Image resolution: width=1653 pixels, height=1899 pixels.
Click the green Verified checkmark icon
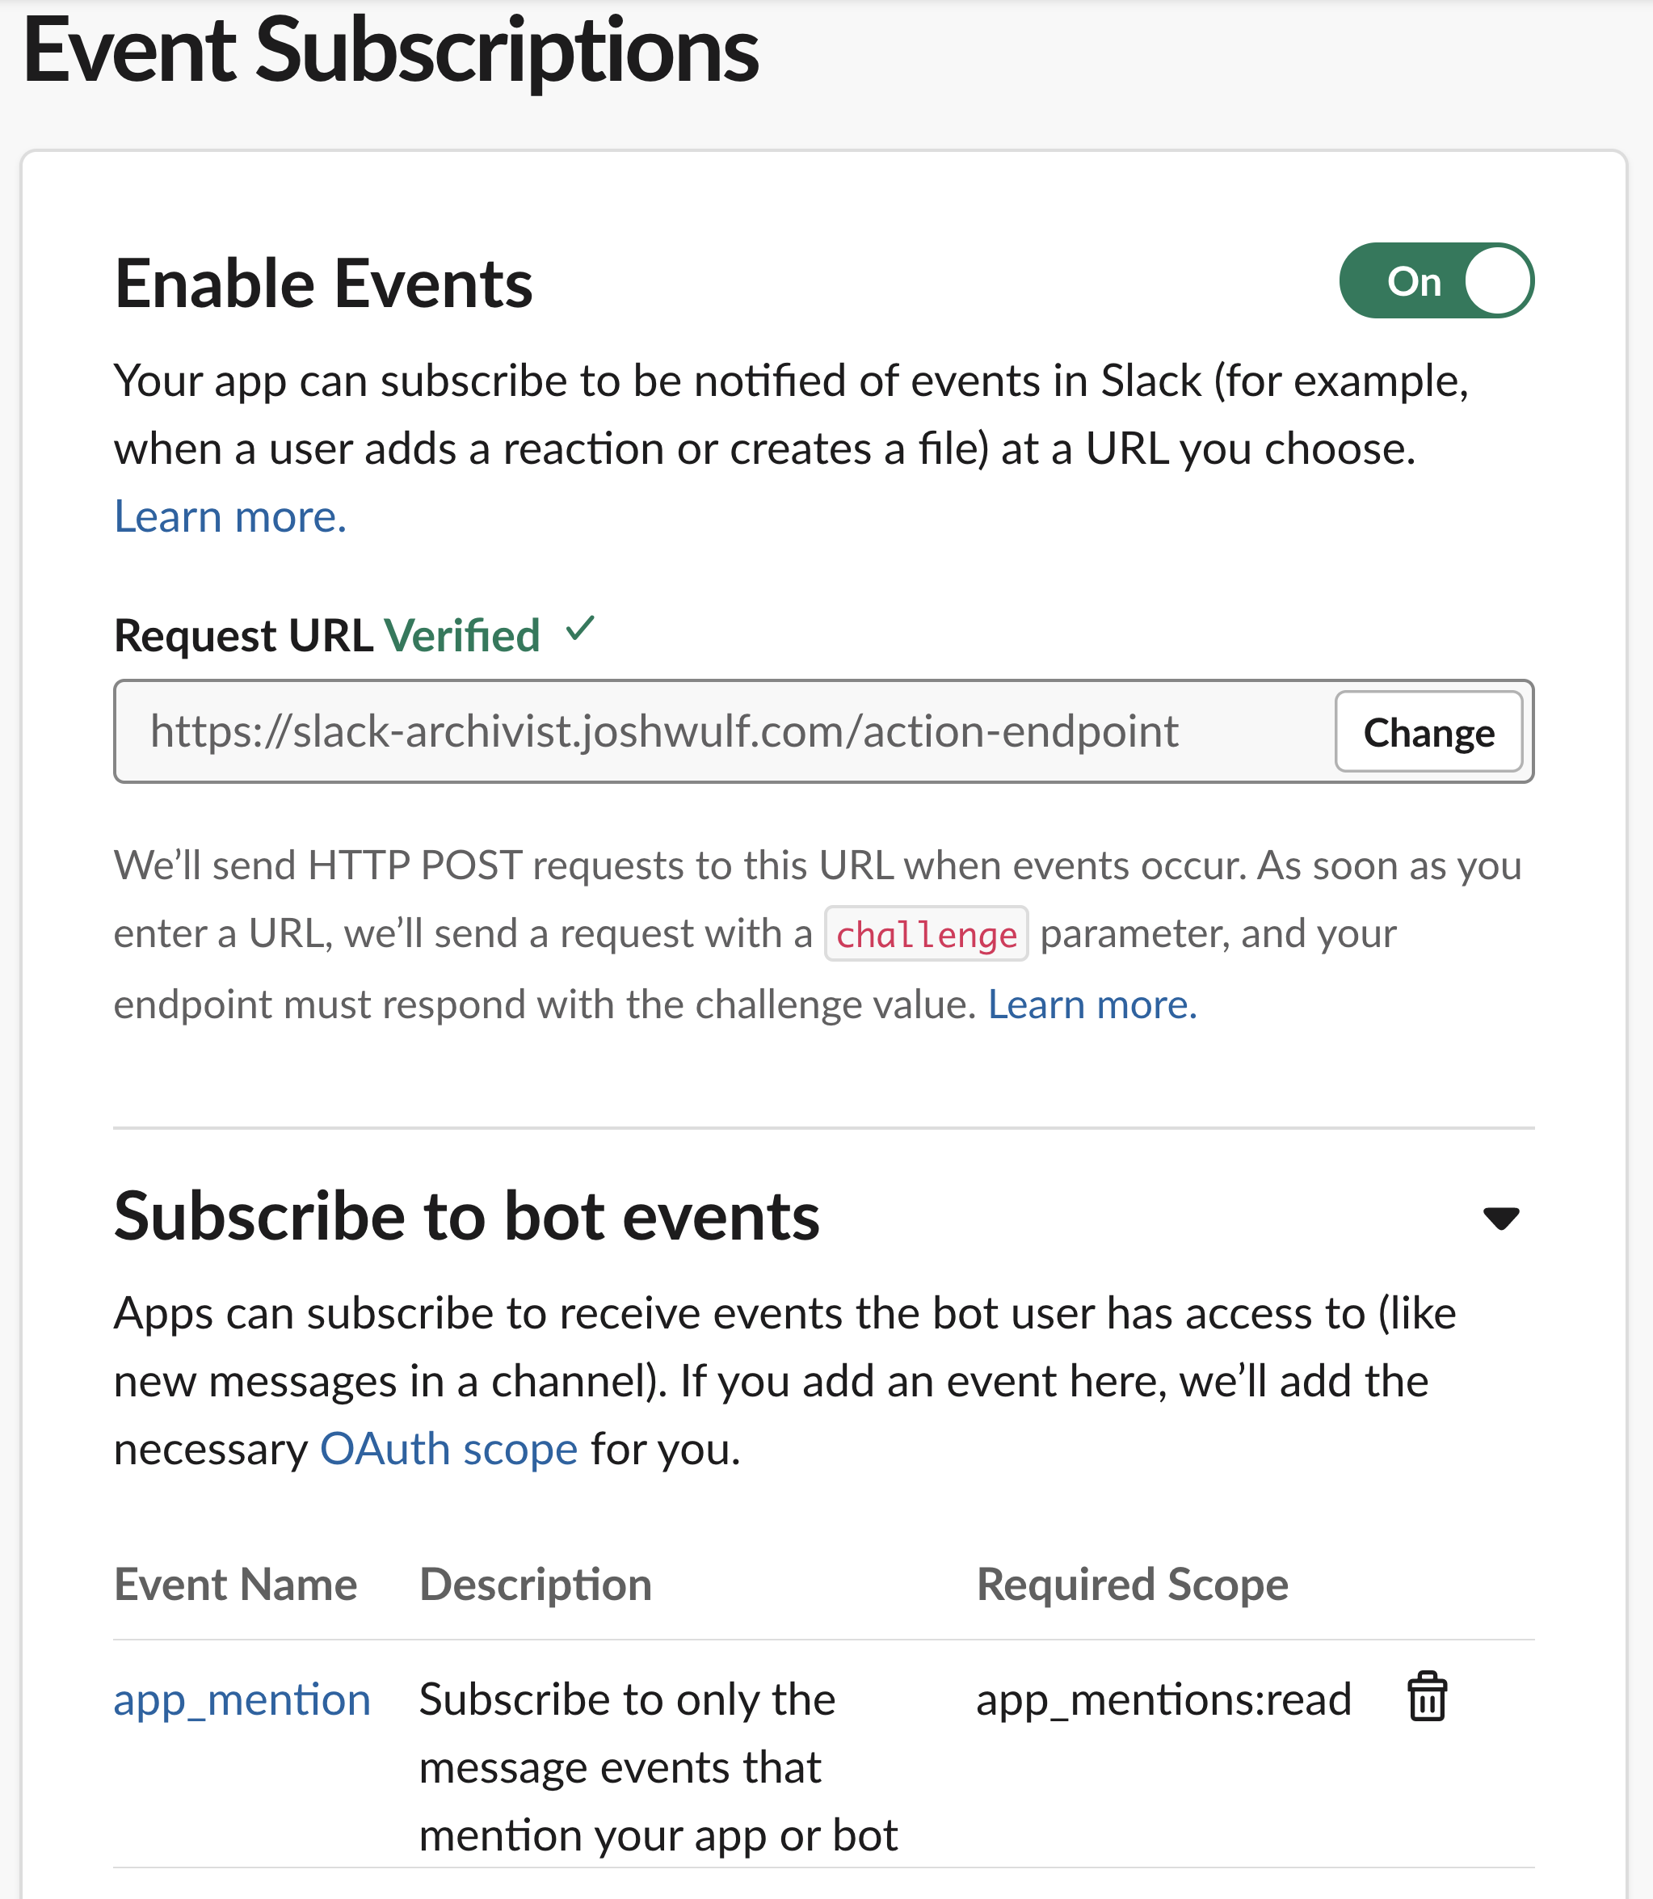point(580,630)
